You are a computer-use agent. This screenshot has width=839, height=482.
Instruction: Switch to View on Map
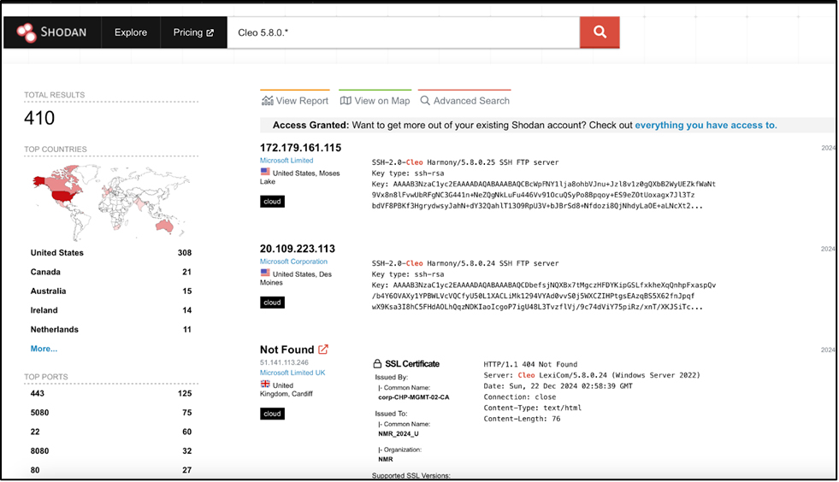coord(375,101)
